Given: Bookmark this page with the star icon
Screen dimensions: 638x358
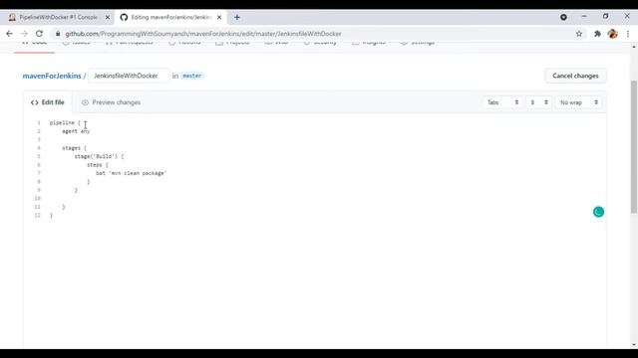Looking at the screenshot, I should (579, 34).
